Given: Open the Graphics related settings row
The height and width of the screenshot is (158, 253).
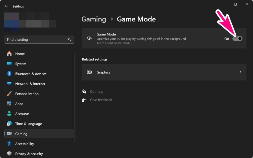Looking at the screenshot, I should pyautogui.click(x=164, y=72).
